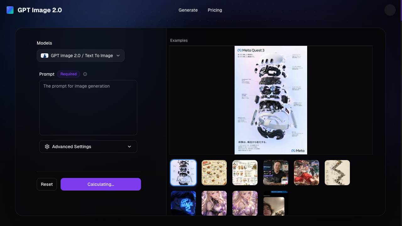402x226 pixels.
Task: Pick the white infographic thumbnail beside the food map
Action: 245,173
